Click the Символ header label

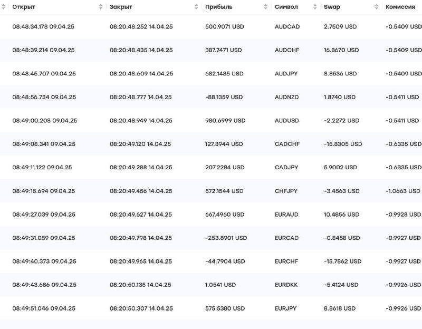pyautogui.click(x=286, y=7)
